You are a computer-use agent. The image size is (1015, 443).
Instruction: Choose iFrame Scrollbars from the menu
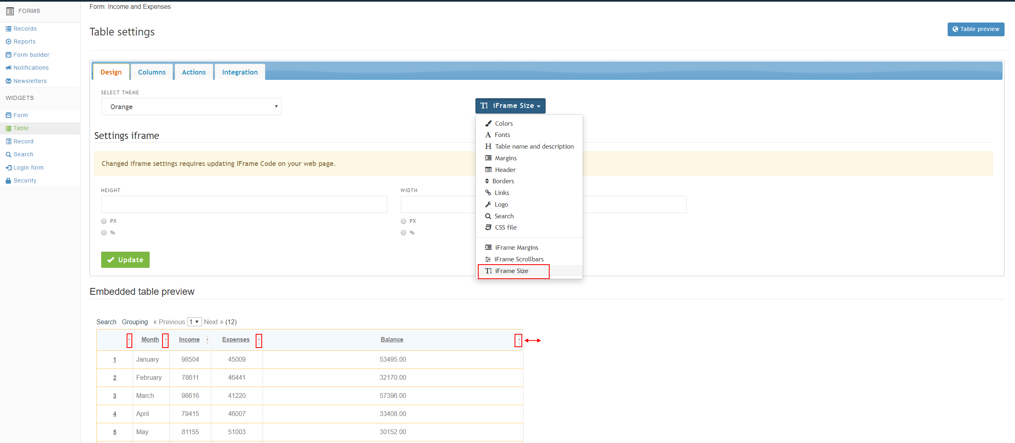pos(519,259)
